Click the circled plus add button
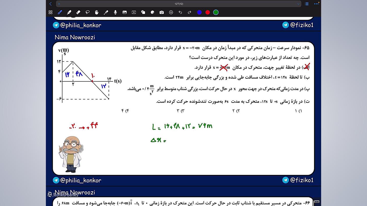The width and height of the screenshot is (367, 206). [171, 12]
